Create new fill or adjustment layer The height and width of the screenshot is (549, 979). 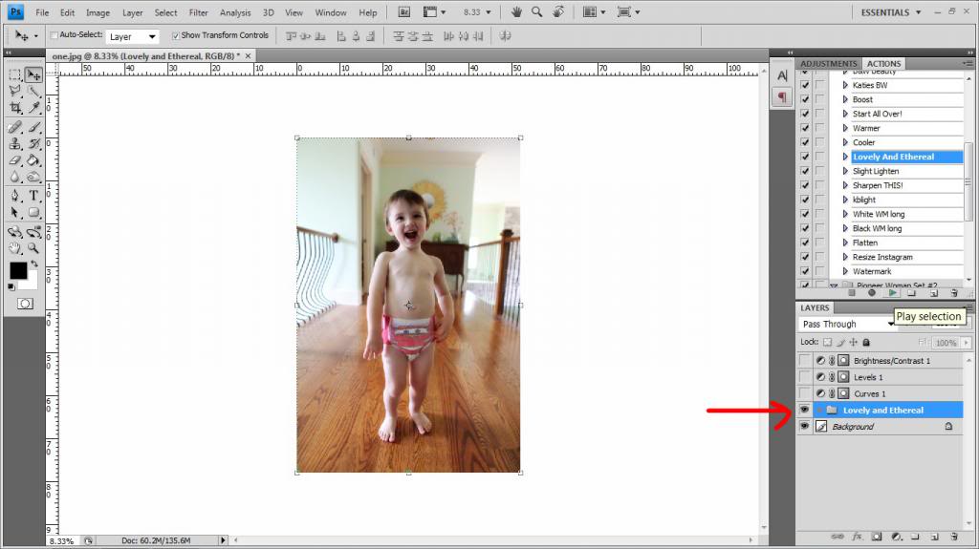click(897, 537)
